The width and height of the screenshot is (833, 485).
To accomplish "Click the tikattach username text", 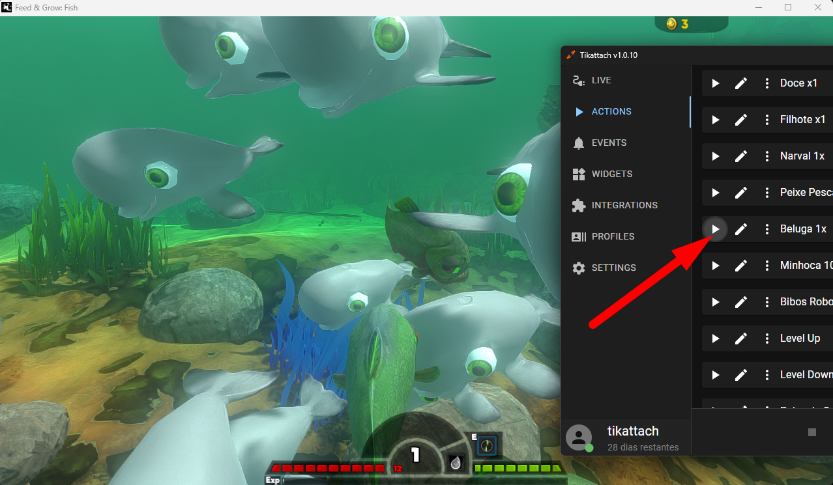I will point(633,431).
